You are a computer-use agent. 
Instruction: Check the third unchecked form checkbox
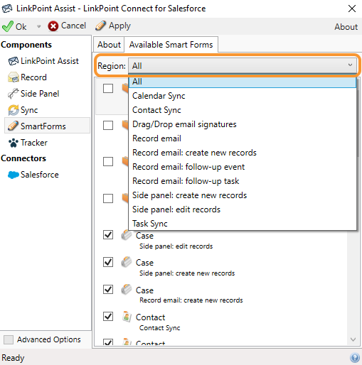click(x=108, y=162)
